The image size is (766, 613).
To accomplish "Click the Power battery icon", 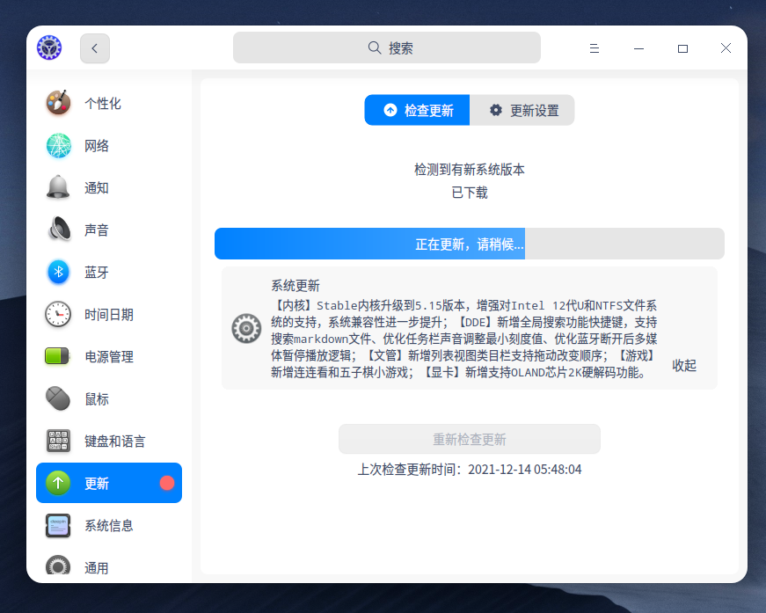I will coord(57,356).
